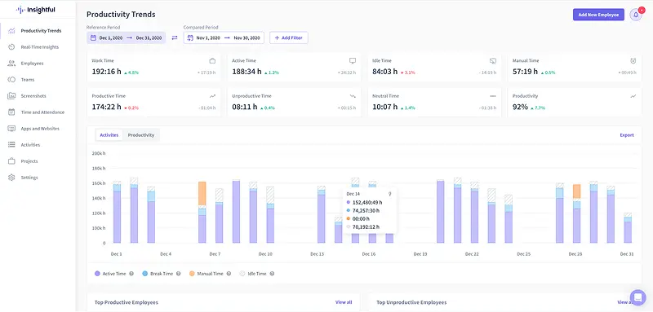Toggle Manual Time legend series
The height and width of the screenshot is (312, 653).
pyautogui.click(x=207, y=274)
